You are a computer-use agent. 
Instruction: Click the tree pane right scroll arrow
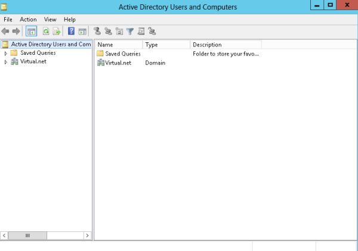coord(87,235)
